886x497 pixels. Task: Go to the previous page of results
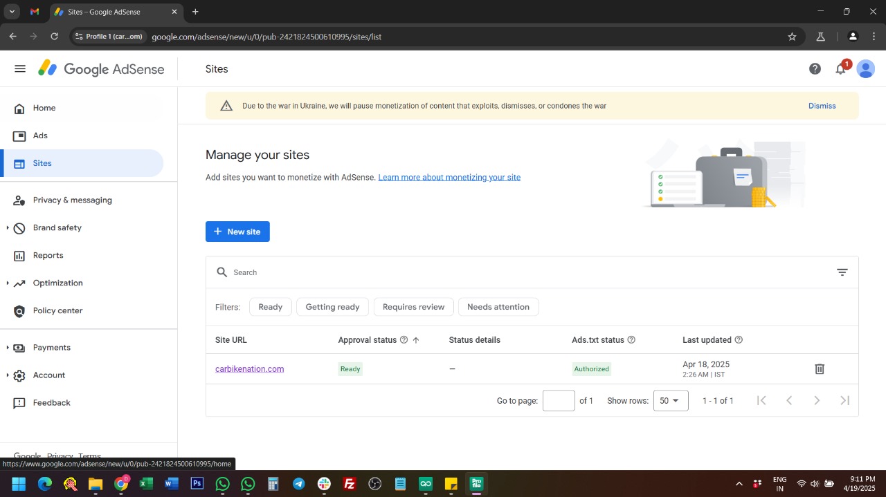pos(789,400)
